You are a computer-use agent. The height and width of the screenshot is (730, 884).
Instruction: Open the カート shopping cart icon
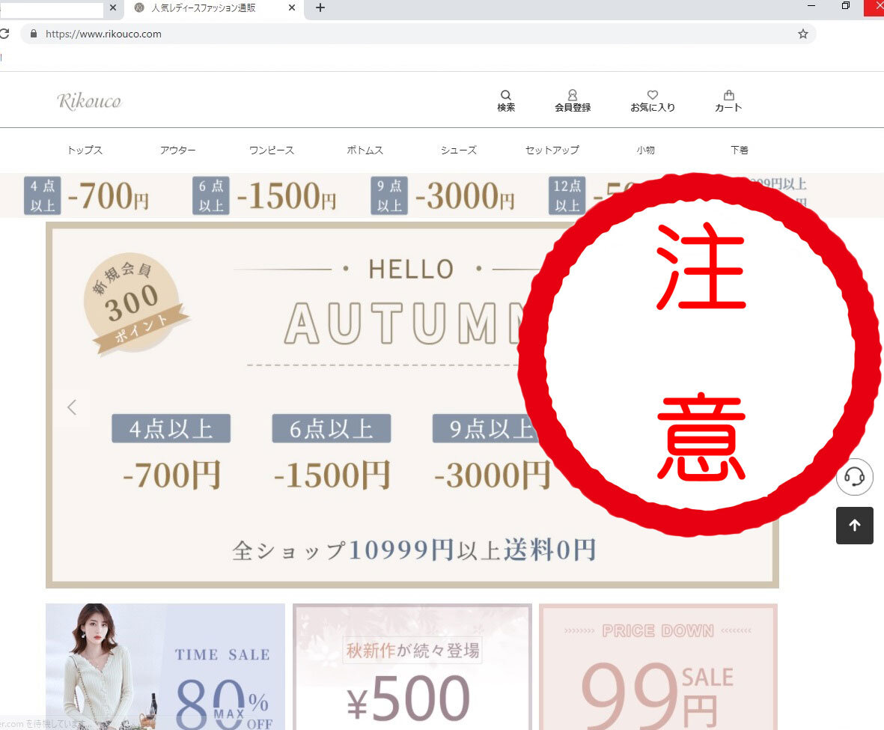click(728, 100)
